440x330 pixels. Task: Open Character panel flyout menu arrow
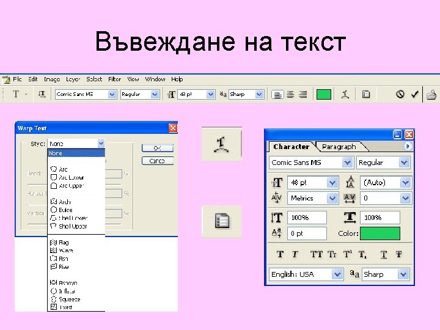408,146
